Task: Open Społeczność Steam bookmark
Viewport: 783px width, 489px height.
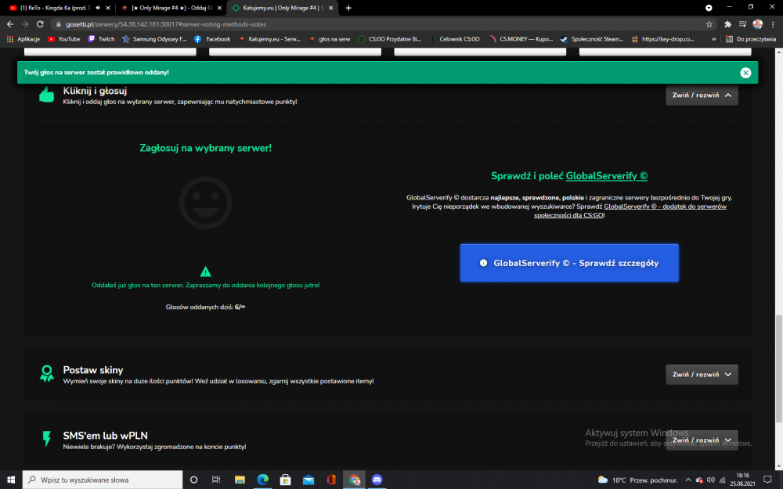Action: click(x=592, y=39)
